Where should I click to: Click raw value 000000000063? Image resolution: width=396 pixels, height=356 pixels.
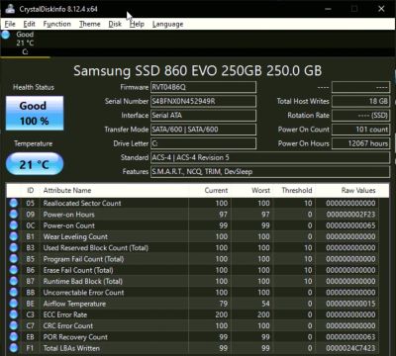click(350, 337)
